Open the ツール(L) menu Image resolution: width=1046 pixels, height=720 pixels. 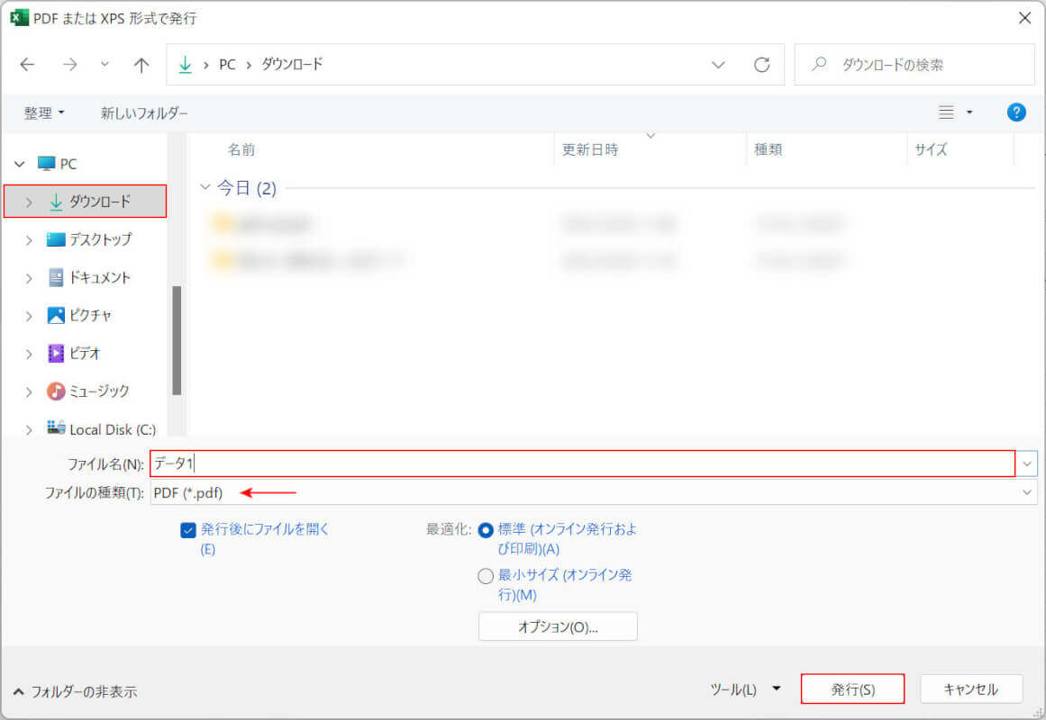click(x=744, y=689)
